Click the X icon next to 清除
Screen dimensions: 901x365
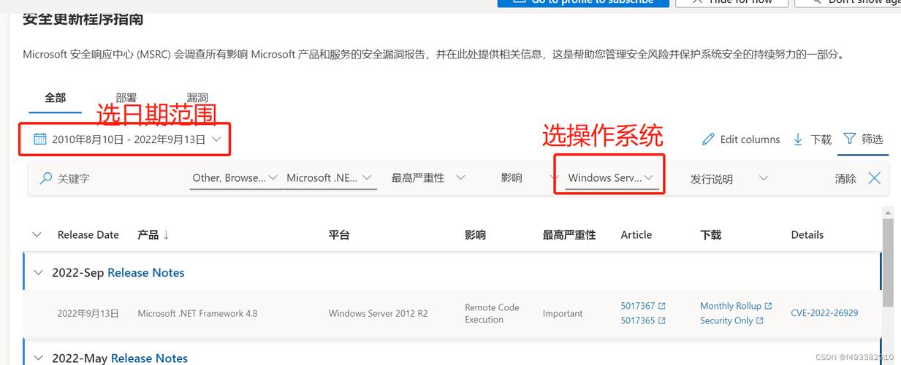(x=874, y=178)
